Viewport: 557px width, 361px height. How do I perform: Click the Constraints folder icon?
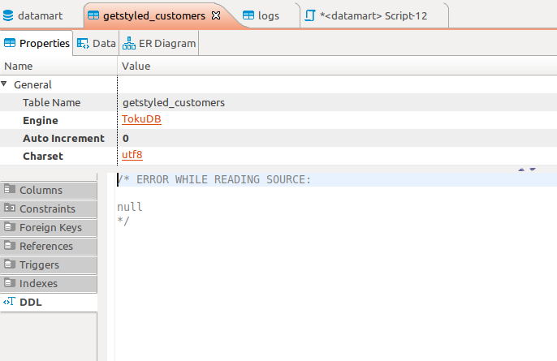(x=10, y=208)
